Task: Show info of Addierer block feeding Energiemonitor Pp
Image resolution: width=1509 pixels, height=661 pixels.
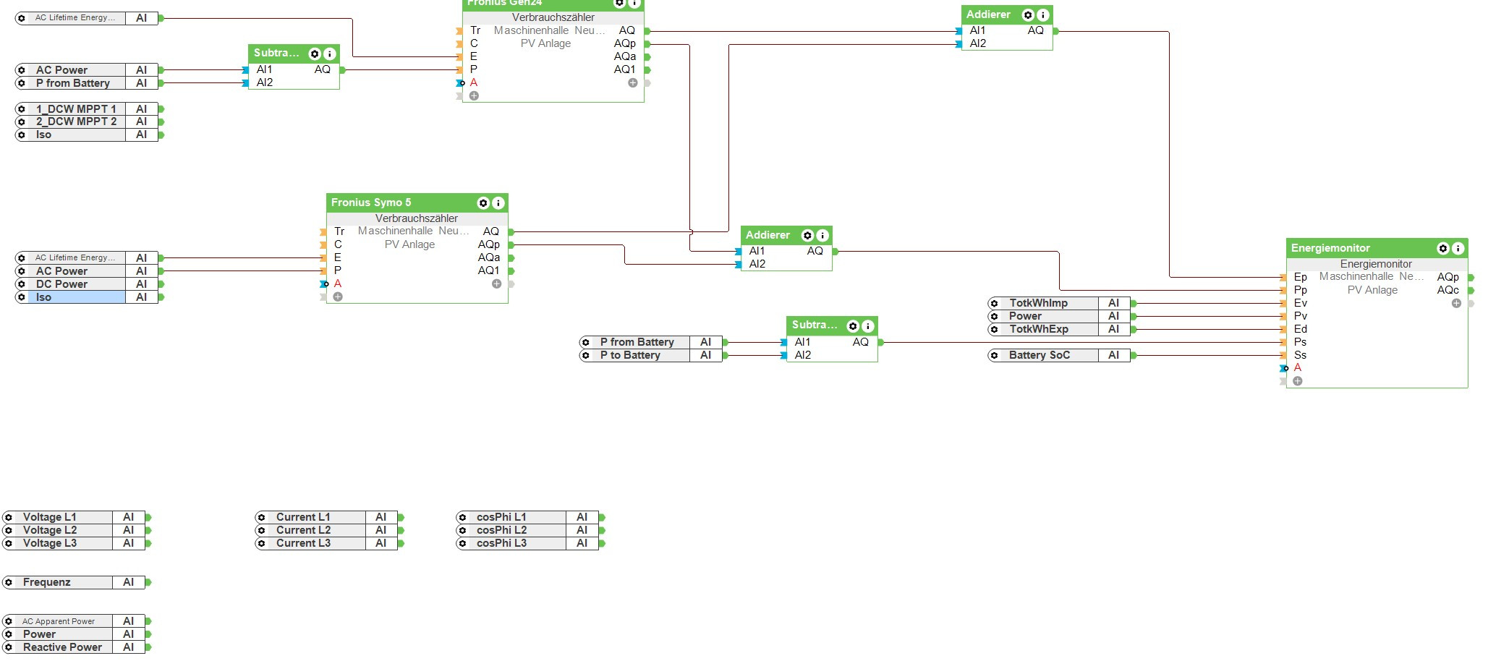Action: coord(822,236)
